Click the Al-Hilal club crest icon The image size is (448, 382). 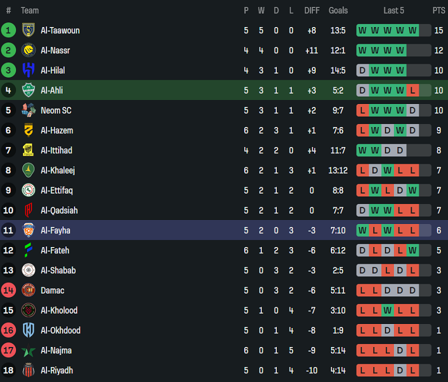pyautogui.click(x=28, y=70)
